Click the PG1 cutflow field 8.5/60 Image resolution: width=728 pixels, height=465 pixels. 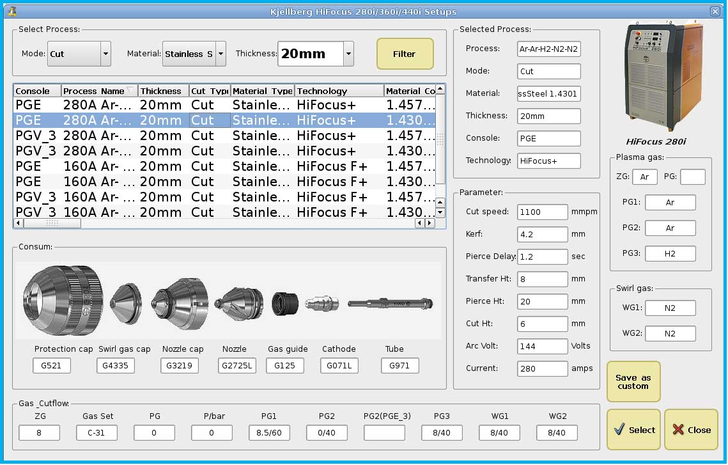269,432
